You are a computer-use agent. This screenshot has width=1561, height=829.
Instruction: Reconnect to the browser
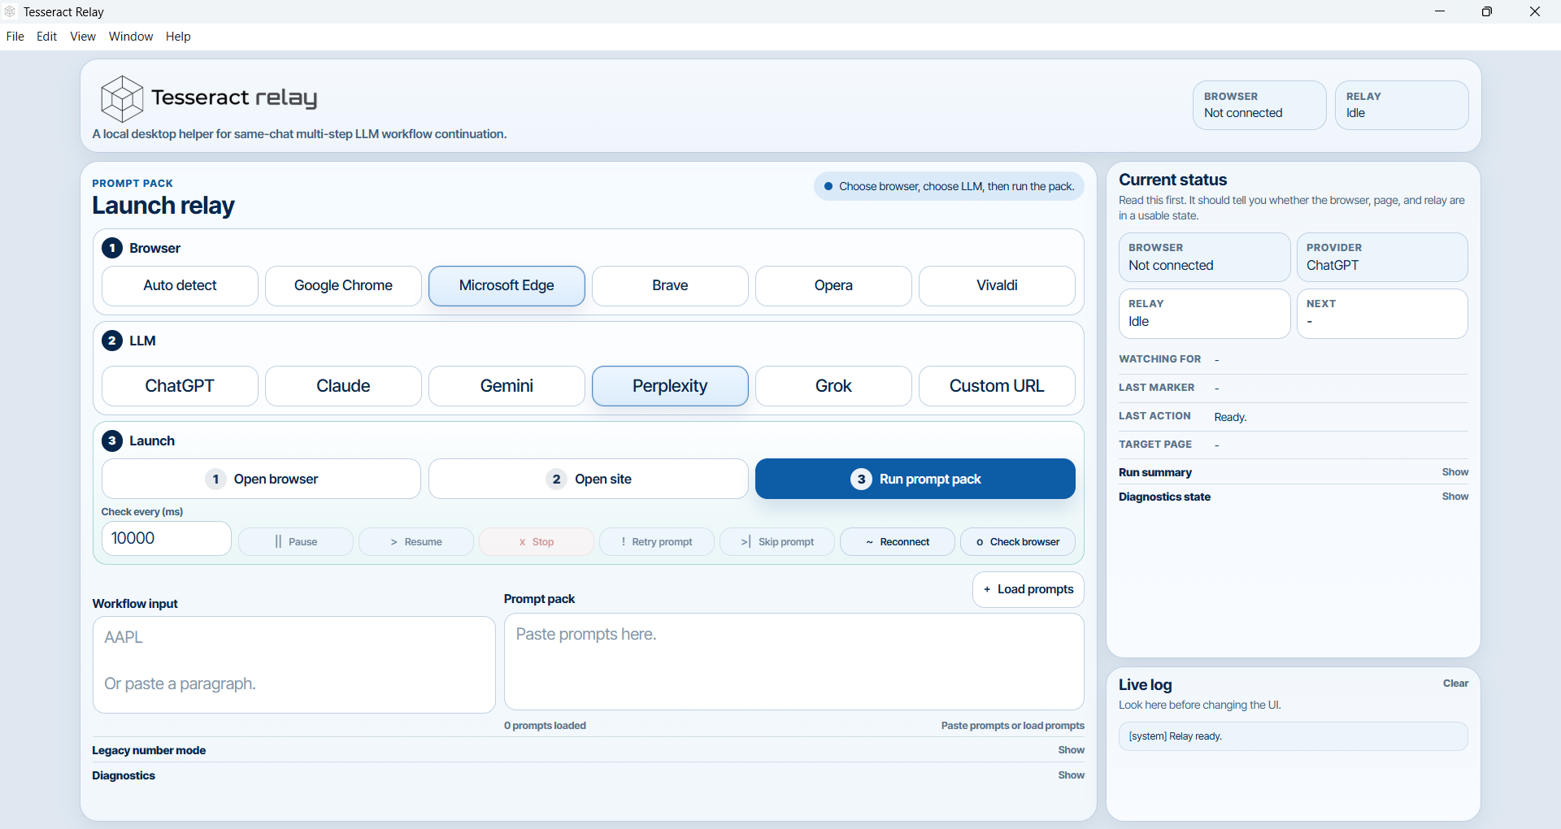[898, 542]
